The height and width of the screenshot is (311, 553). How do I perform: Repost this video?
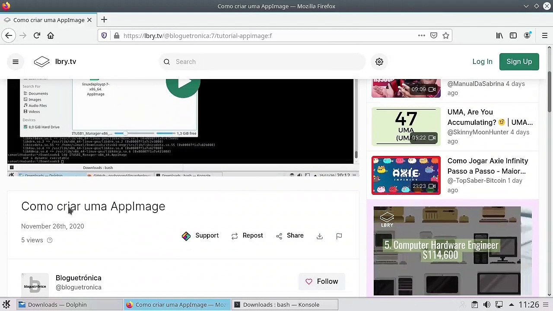(x=247, y=236)
